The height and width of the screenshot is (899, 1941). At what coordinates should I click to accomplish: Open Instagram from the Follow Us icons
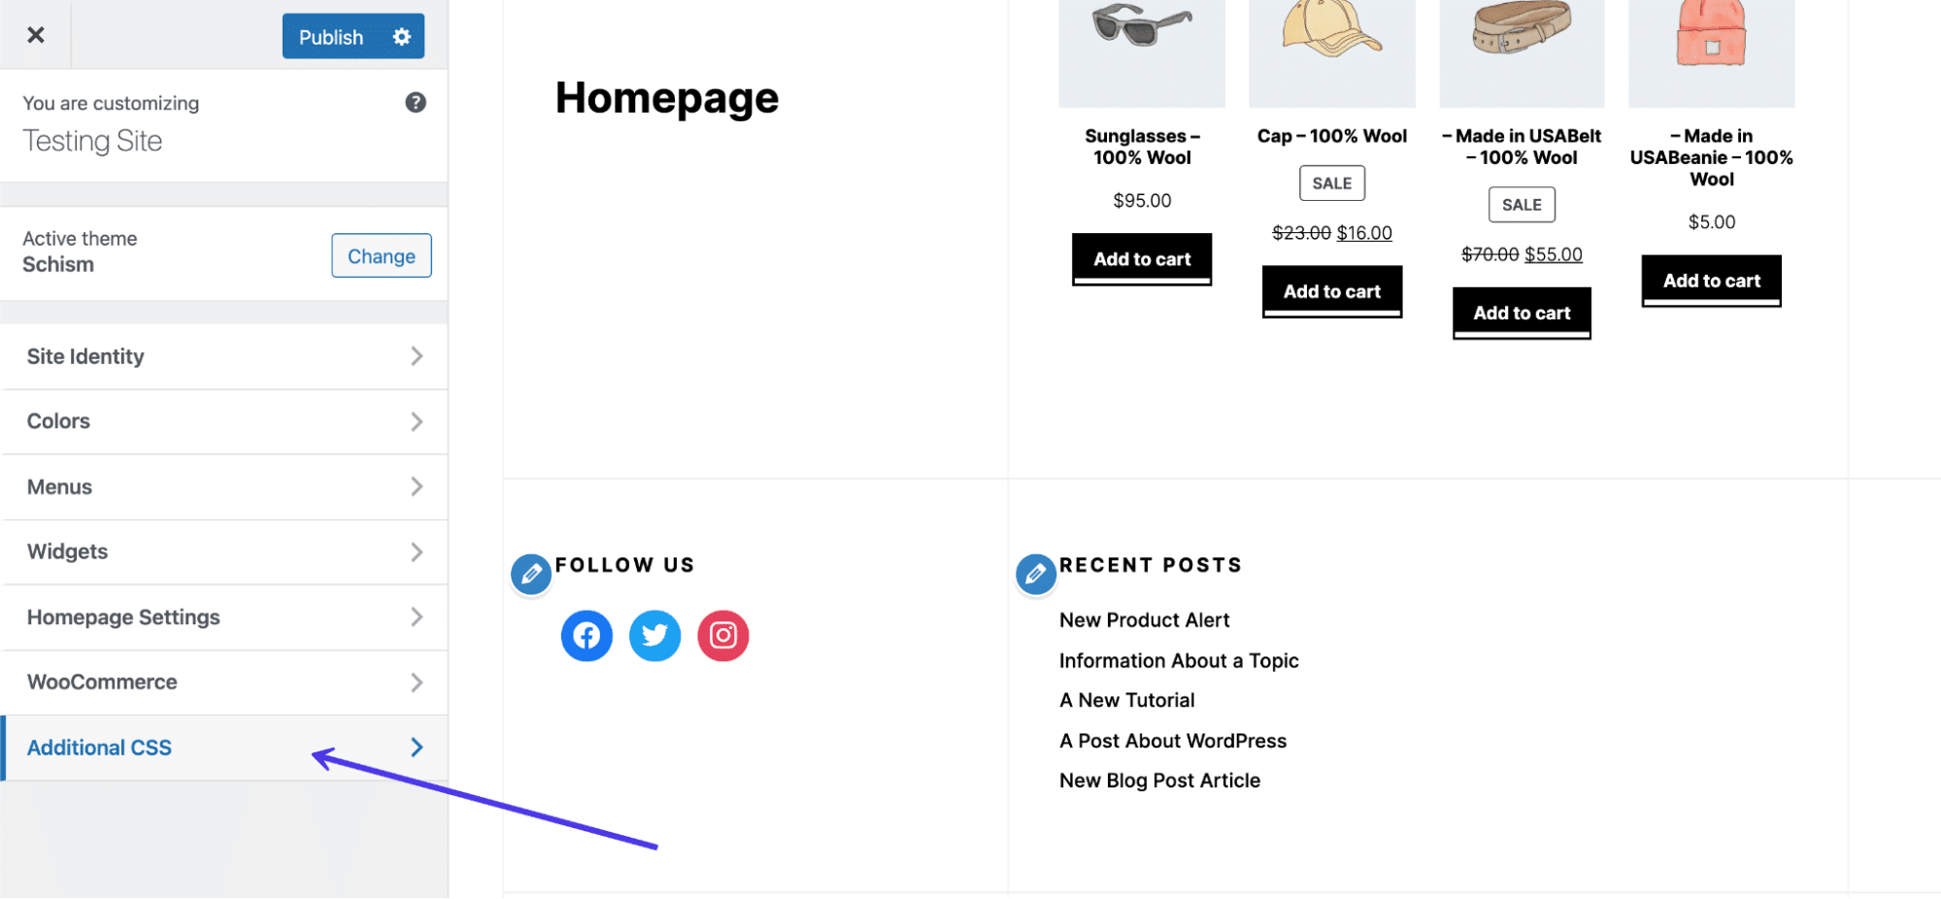point(722,635)
